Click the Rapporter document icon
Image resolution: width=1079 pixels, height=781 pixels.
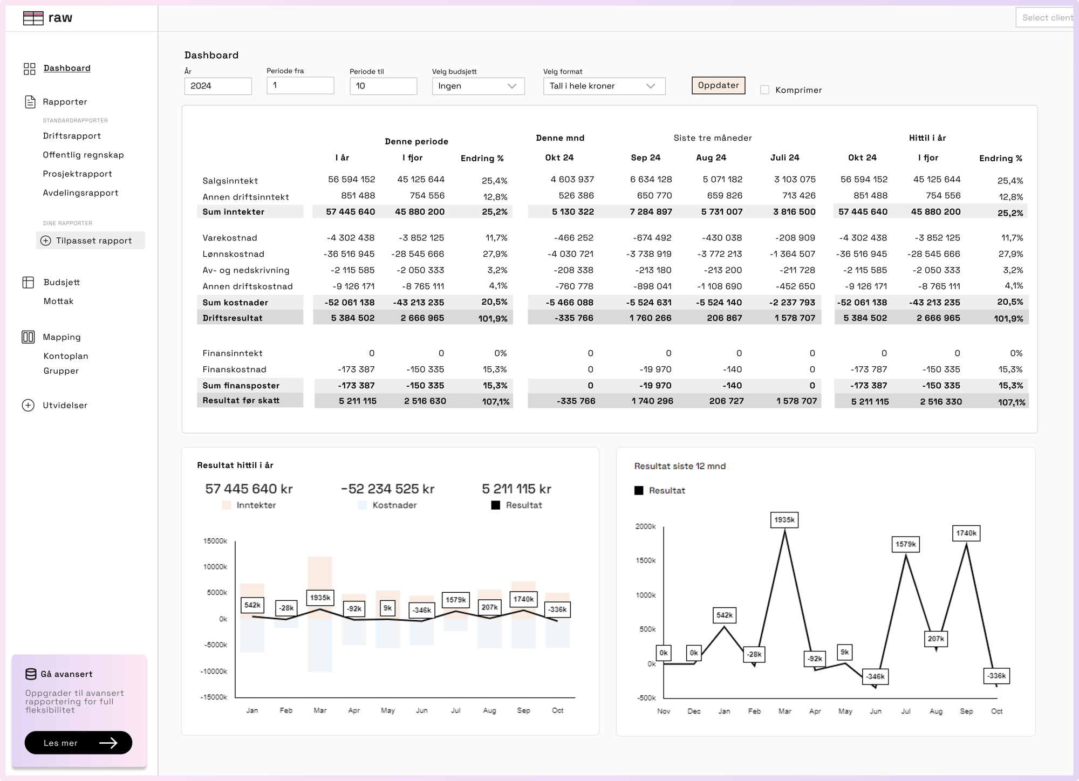coord(30,102)
